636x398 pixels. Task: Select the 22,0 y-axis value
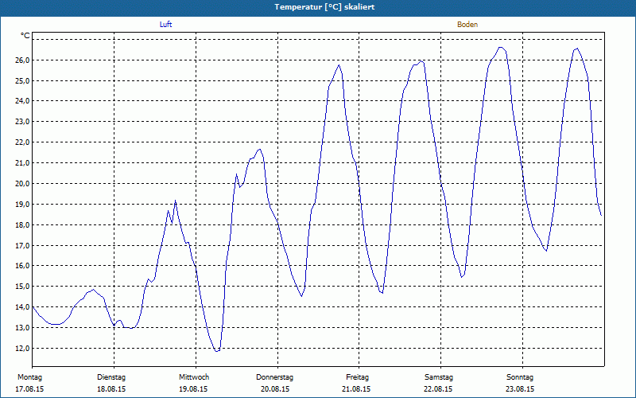[x=22, y=142]
